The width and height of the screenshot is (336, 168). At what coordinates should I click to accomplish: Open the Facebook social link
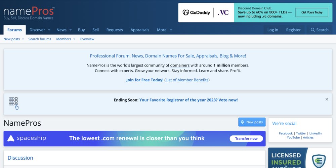click(x=286, y=133)
